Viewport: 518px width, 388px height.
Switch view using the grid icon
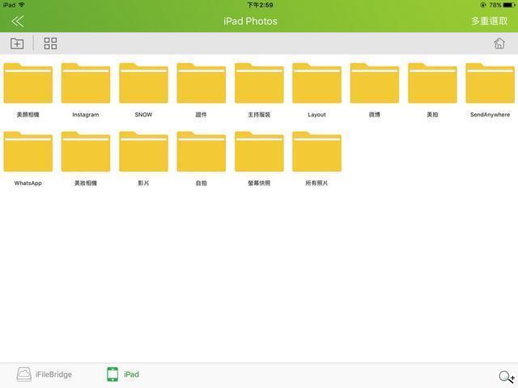point(50,43)
